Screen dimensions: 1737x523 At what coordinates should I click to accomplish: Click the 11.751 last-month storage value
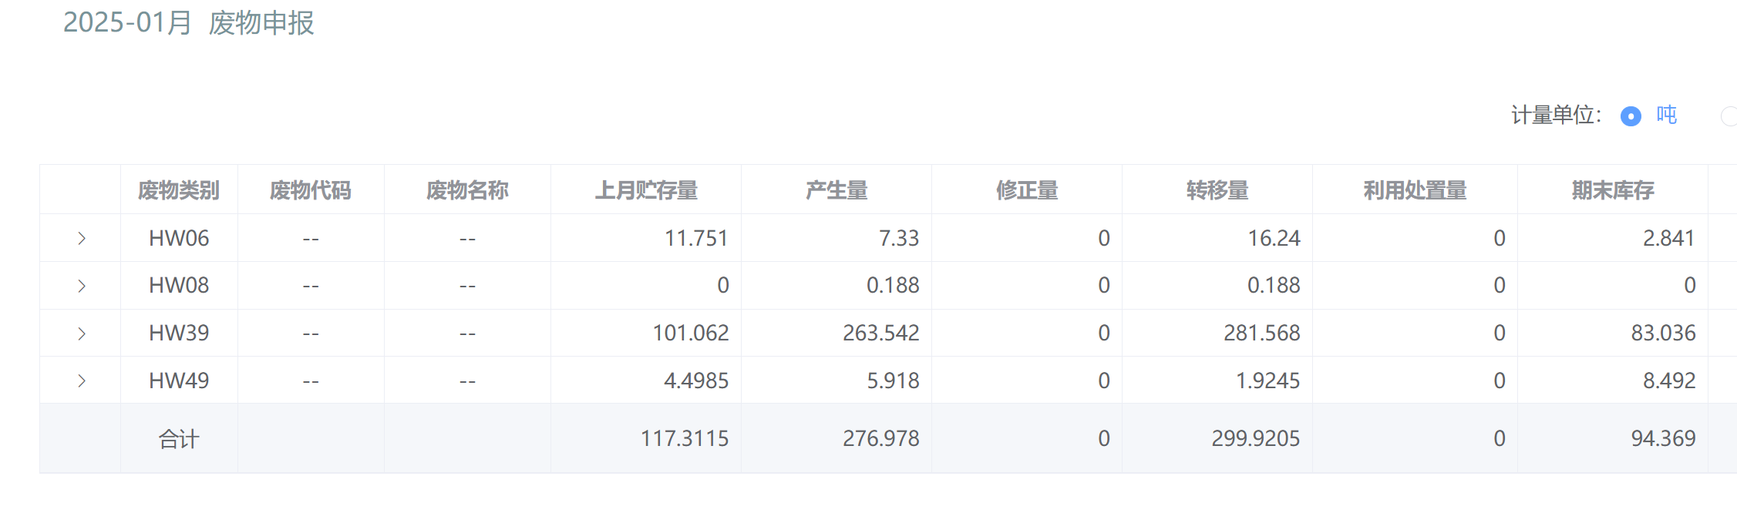(696, 239)
